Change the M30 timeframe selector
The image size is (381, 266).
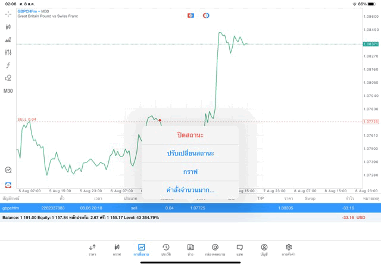coord(8,91)
